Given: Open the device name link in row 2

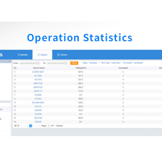Looking at the screenshot, I should pos(38,76).
